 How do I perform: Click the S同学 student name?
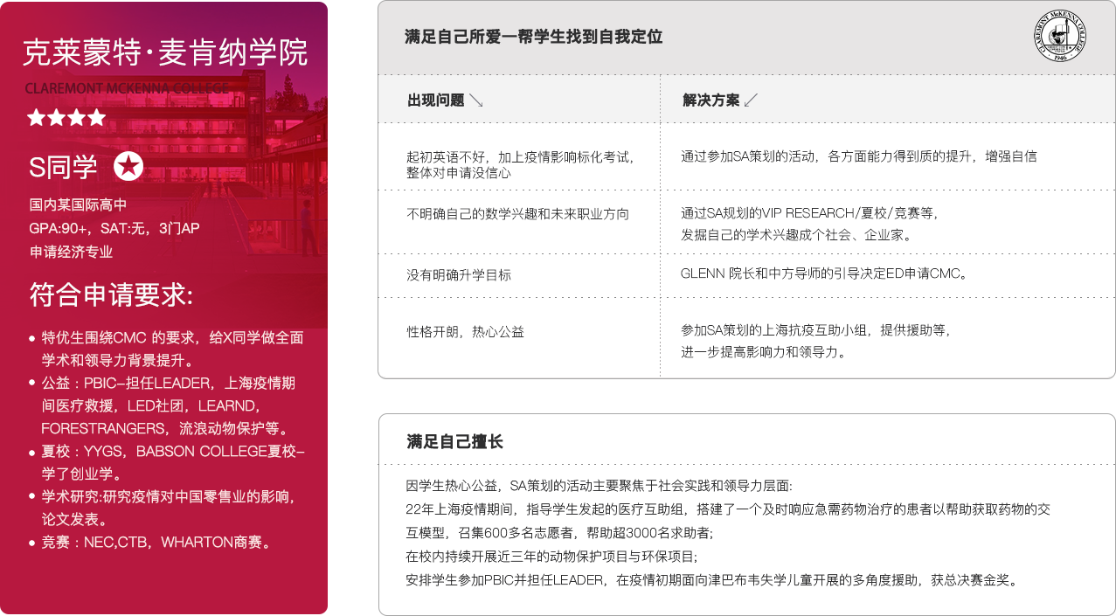(x=63, y=165)
